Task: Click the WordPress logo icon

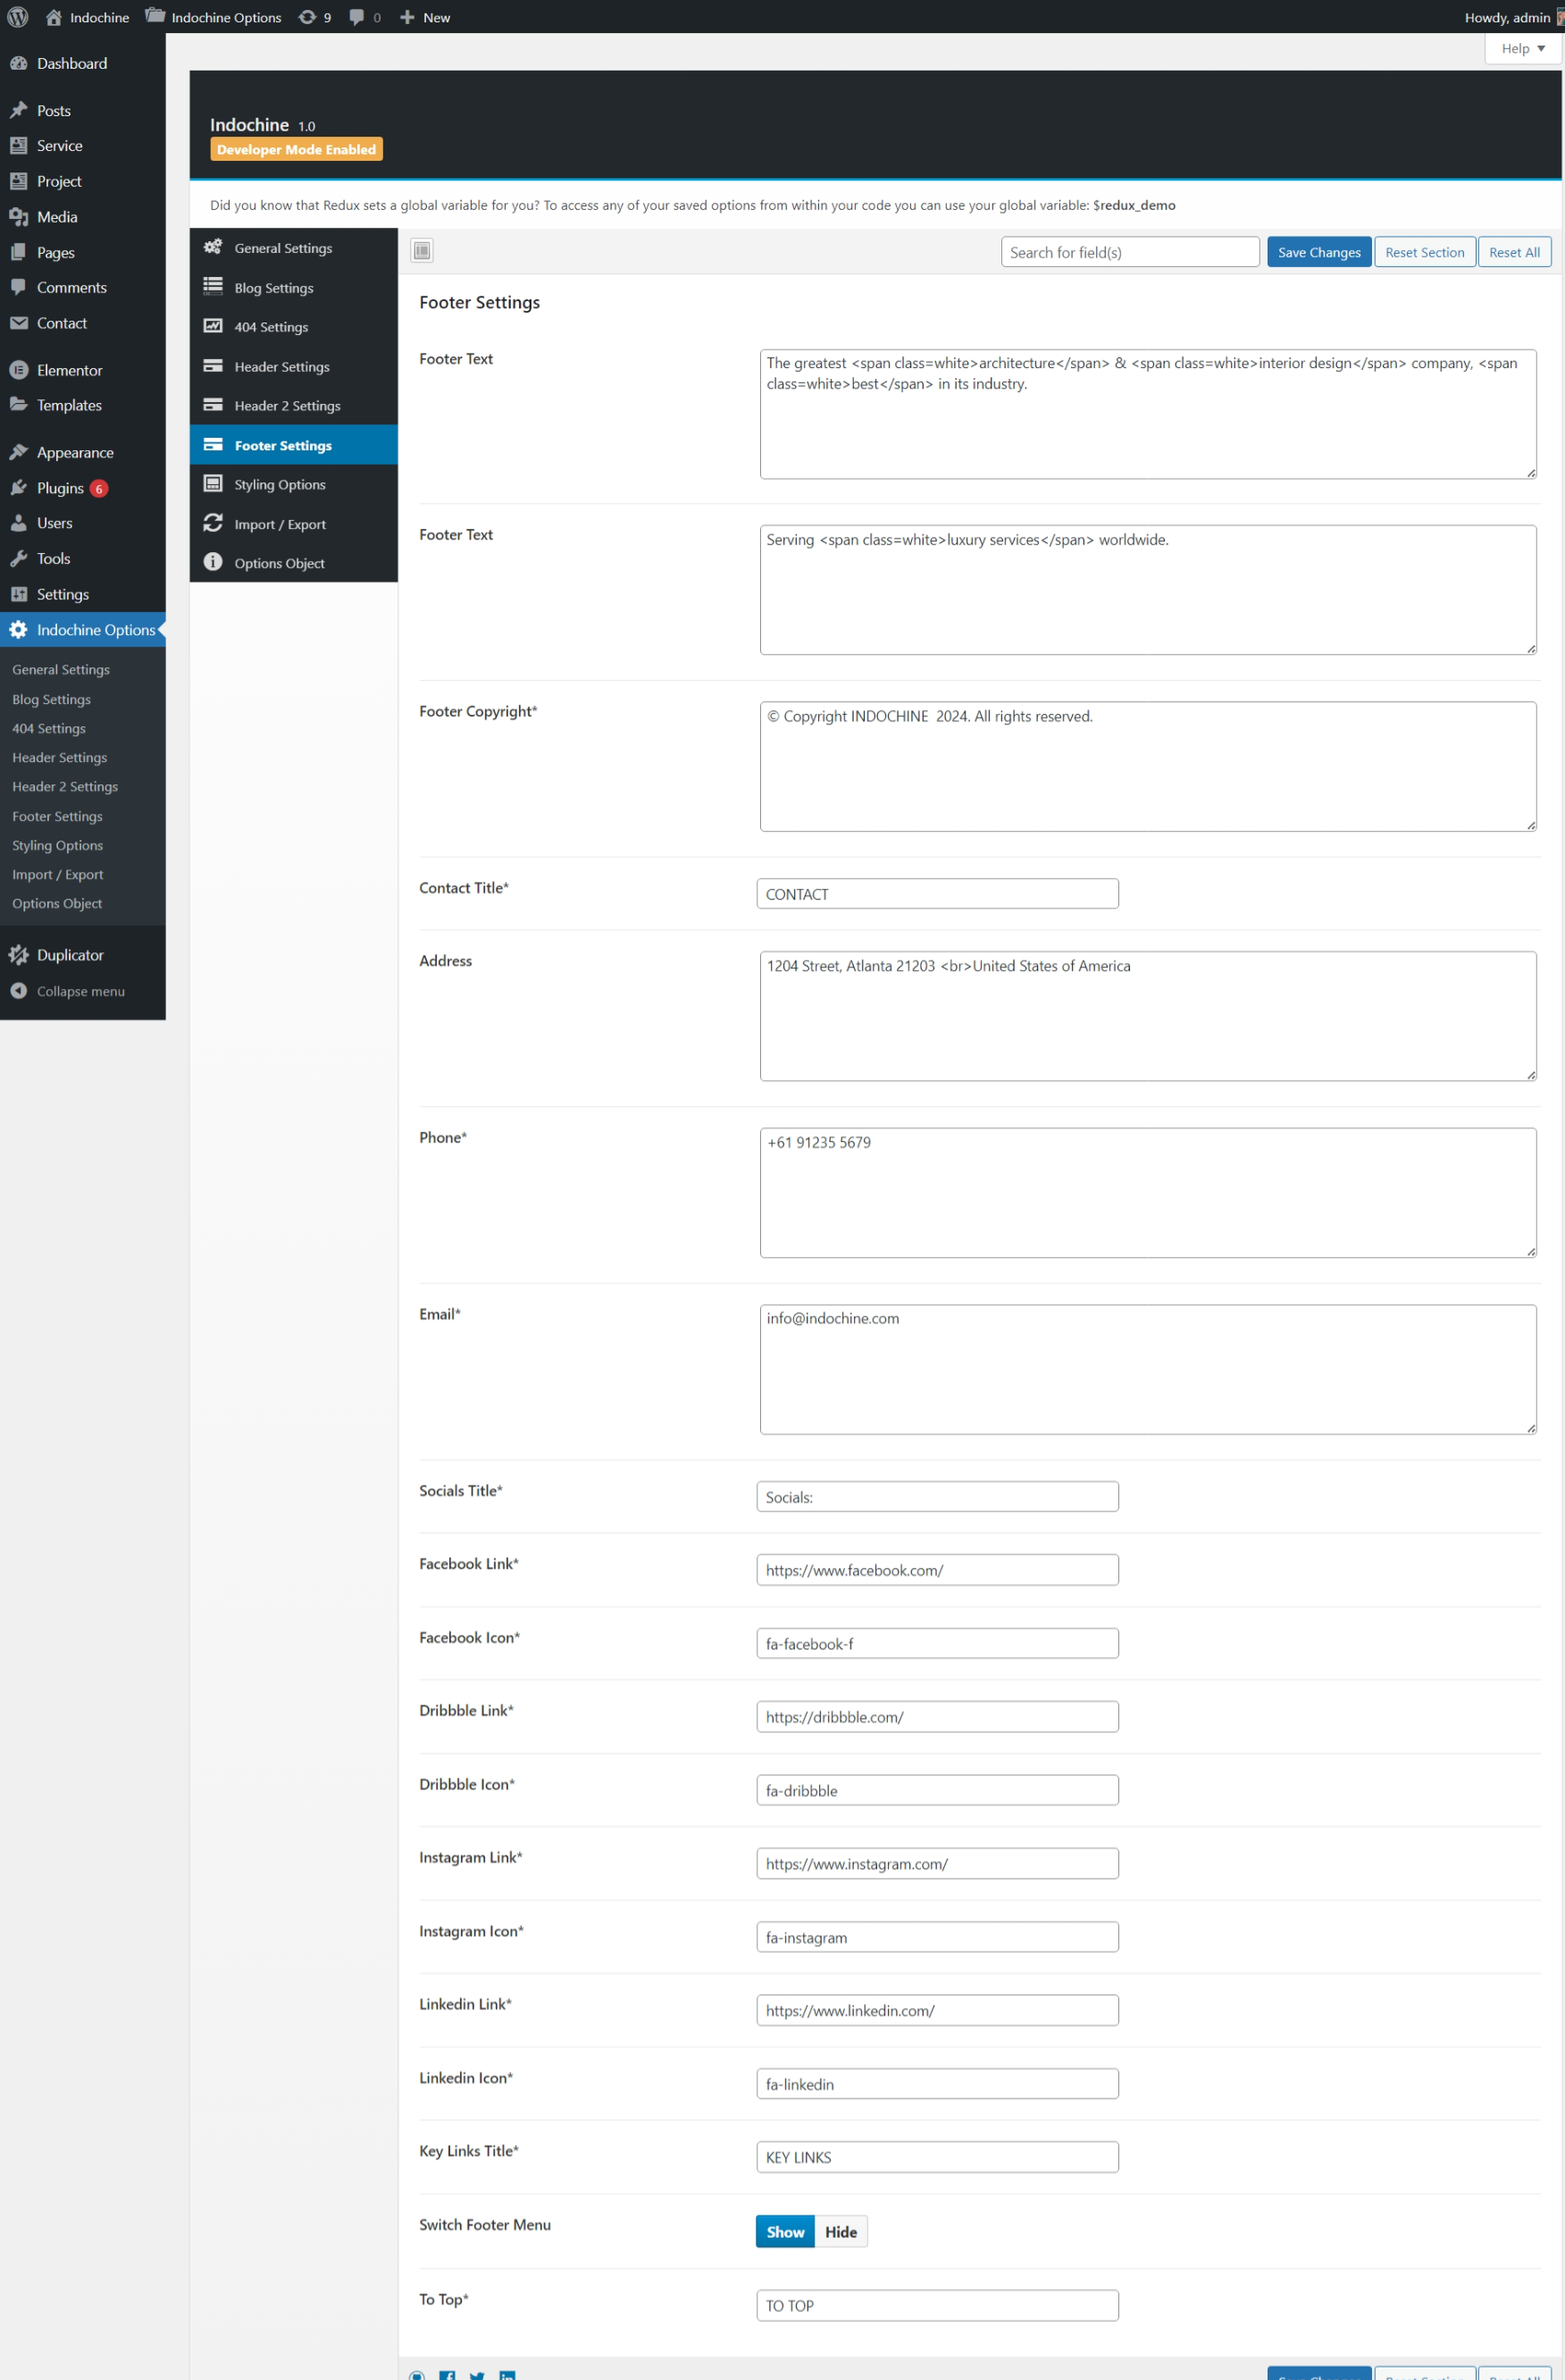Action: [17, 17]
